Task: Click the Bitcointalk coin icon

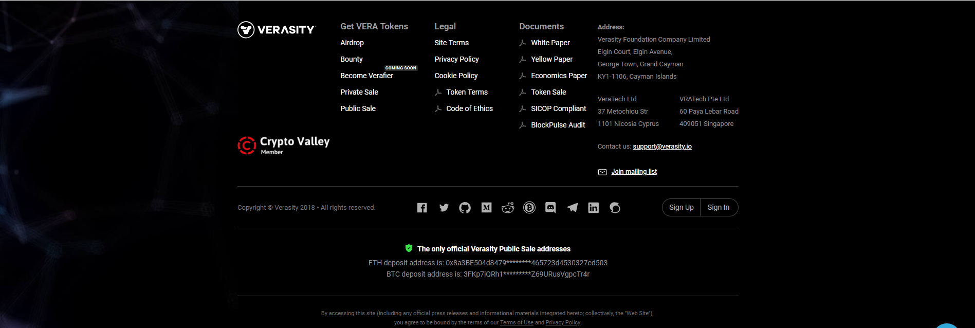Action: click(x=529, y=208)
